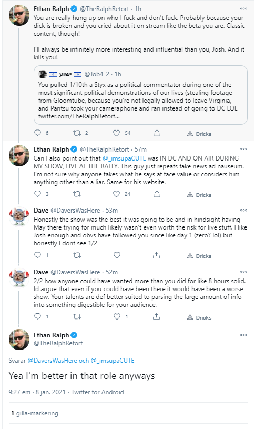Like the tweet with 24 likes
Screen dimensions: 255x429
[117, 194]
